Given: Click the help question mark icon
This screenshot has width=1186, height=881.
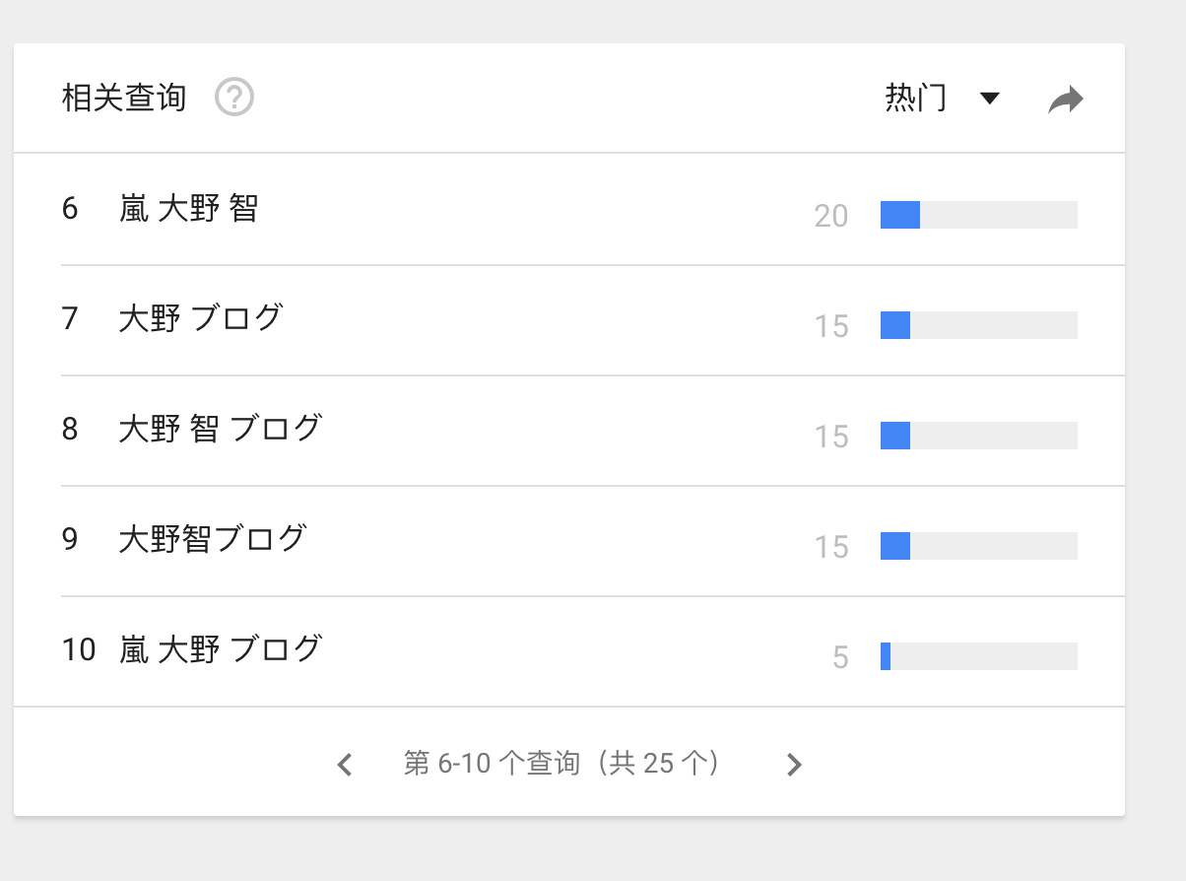Looking at the screenshot, I should pyautogui.click(x=234, y=99).
